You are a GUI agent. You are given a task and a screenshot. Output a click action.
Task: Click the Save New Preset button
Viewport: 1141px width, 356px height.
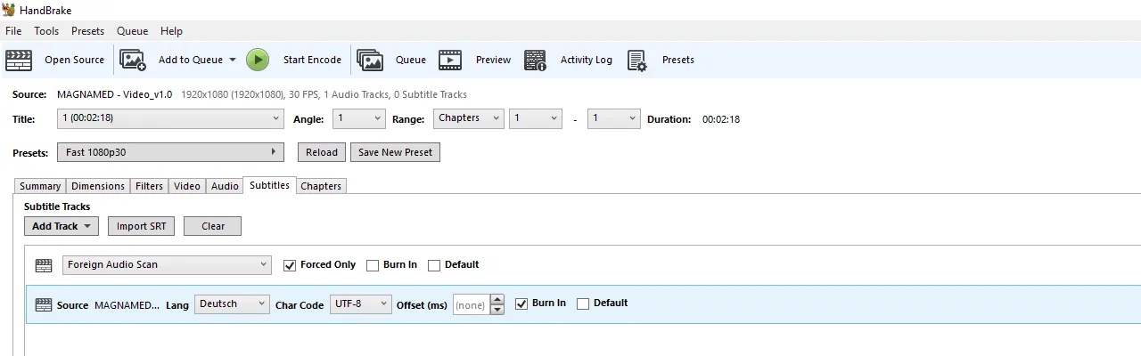pos(395,152)
